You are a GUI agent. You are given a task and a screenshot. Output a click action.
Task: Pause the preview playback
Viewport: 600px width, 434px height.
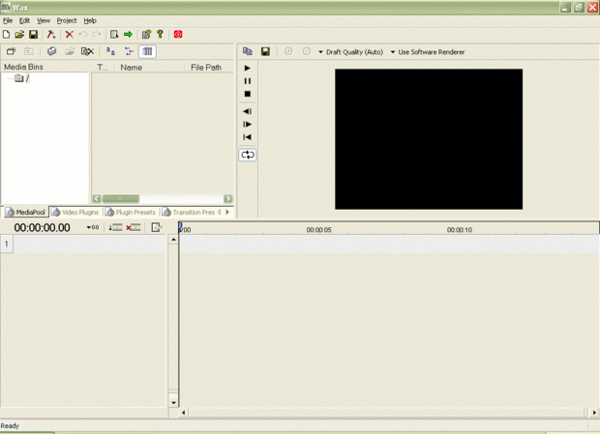click(x=247, y=81)
